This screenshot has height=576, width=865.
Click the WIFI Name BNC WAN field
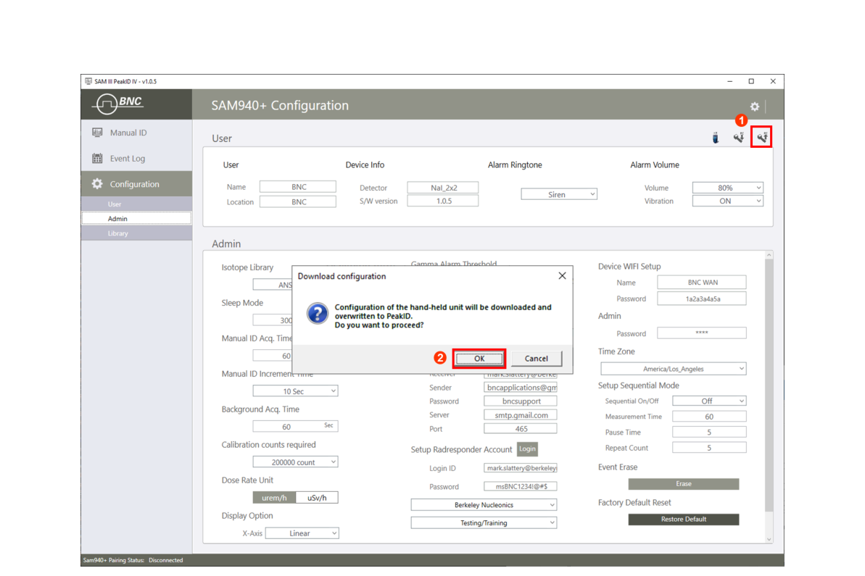[702, 283]
